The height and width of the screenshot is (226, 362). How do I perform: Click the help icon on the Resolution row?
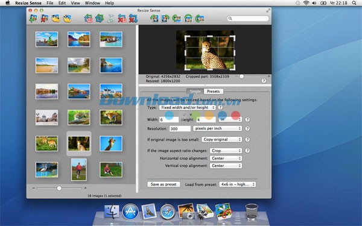coord(247,128)
